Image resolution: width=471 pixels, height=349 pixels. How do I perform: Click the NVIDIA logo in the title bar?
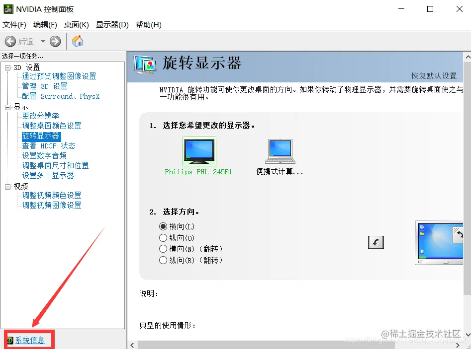(x=10, y=8)
